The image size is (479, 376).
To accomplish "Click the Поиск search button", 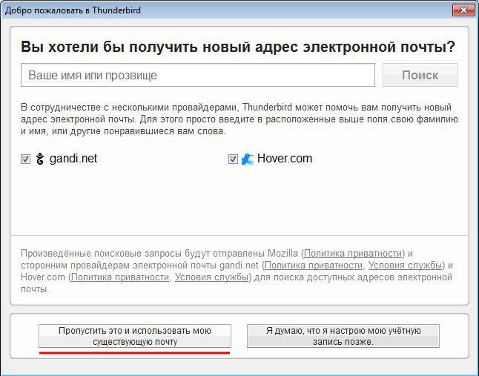I will pyautogui.click(x=420, y=75).
